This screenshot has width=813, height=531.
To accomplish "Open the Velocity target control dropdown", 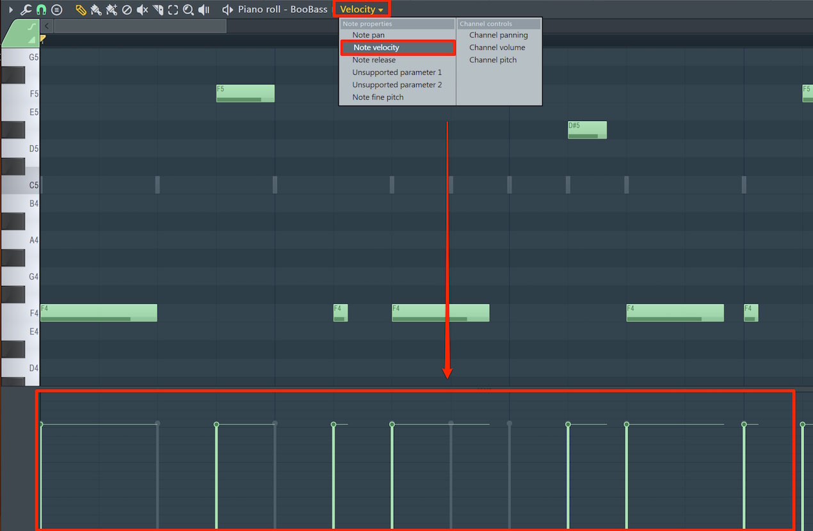I will pos(362,10).
